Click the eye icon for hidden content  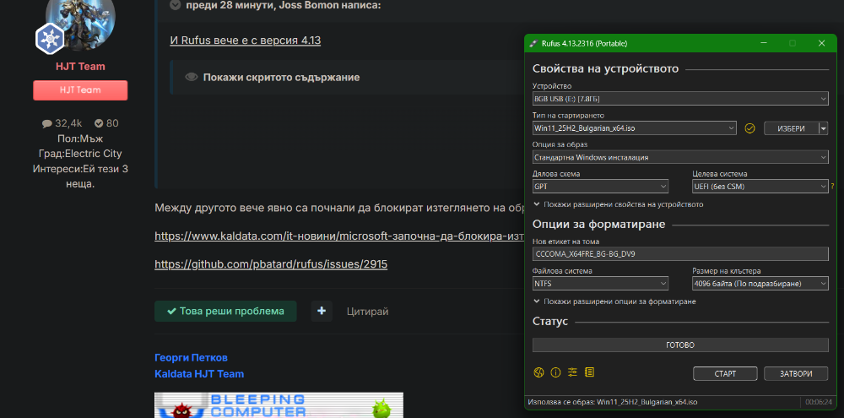[191, 77]
